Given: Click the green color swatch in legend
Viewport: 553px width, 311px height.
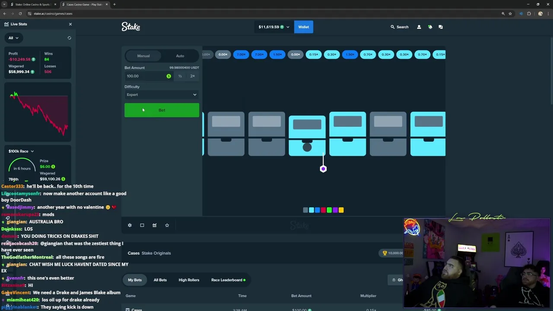Looking at the screenshot, I should [329, 210].
